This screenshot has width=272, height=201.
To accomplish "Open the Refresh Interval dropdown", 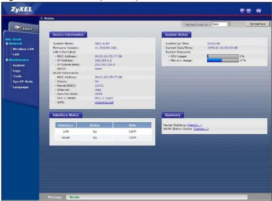I will pos(221,24).
